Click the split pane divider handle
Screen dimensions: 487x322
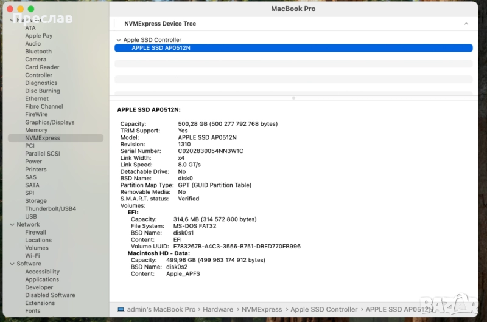coord(293,97)
